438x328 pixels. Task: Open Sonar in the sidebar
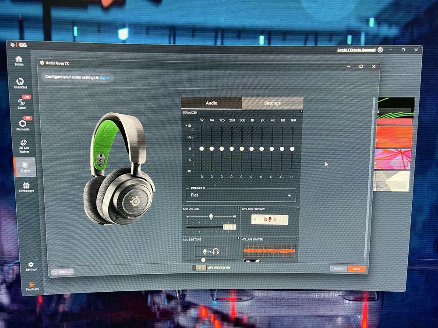point(21,104)
